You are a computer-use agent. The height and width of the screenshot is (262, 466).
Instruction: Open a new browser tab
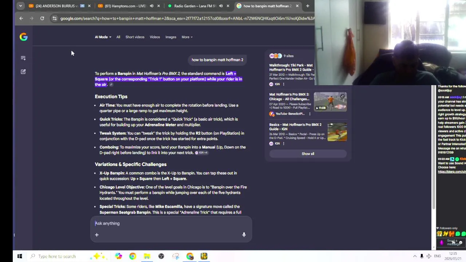(x=308, y=6)
